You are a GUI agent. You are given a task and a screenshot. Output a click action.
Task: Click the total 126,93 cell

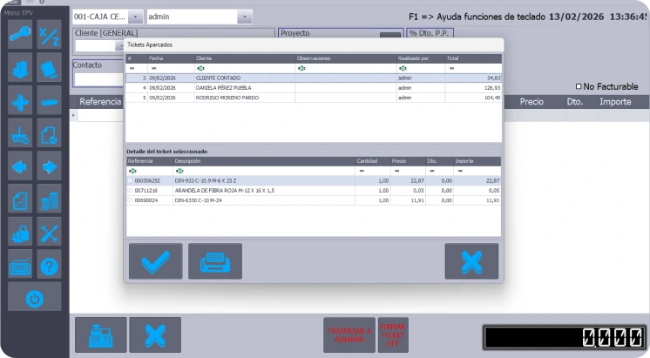click(x=473, y=88)
